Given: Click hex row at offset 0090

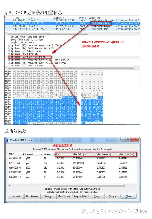Looking at the screenshot, I should point(54,71).
